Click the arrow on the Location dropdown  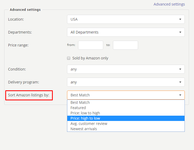pos(180,19)
